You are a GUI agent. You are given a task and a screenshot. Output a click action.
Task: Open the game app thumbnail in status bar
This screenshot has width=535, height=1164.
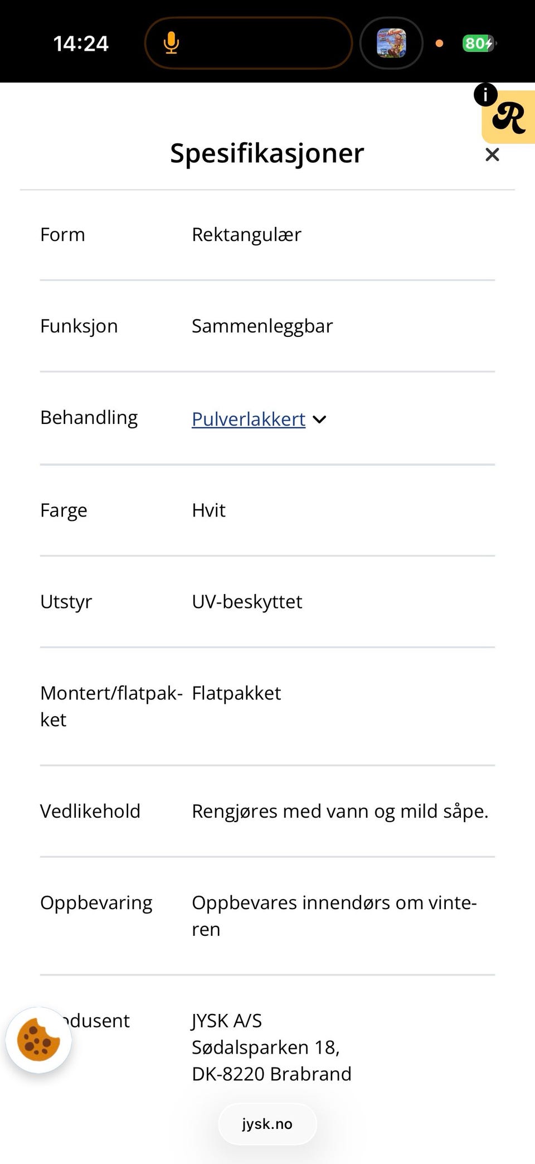point(391,43)
